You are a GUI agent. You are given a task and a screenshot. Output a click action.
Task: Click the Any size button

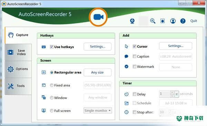tap(98, 72)
